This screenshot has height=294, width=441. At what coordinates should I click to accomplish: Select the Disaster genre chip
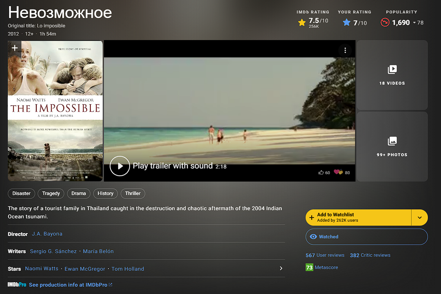[x=21, y=193]
